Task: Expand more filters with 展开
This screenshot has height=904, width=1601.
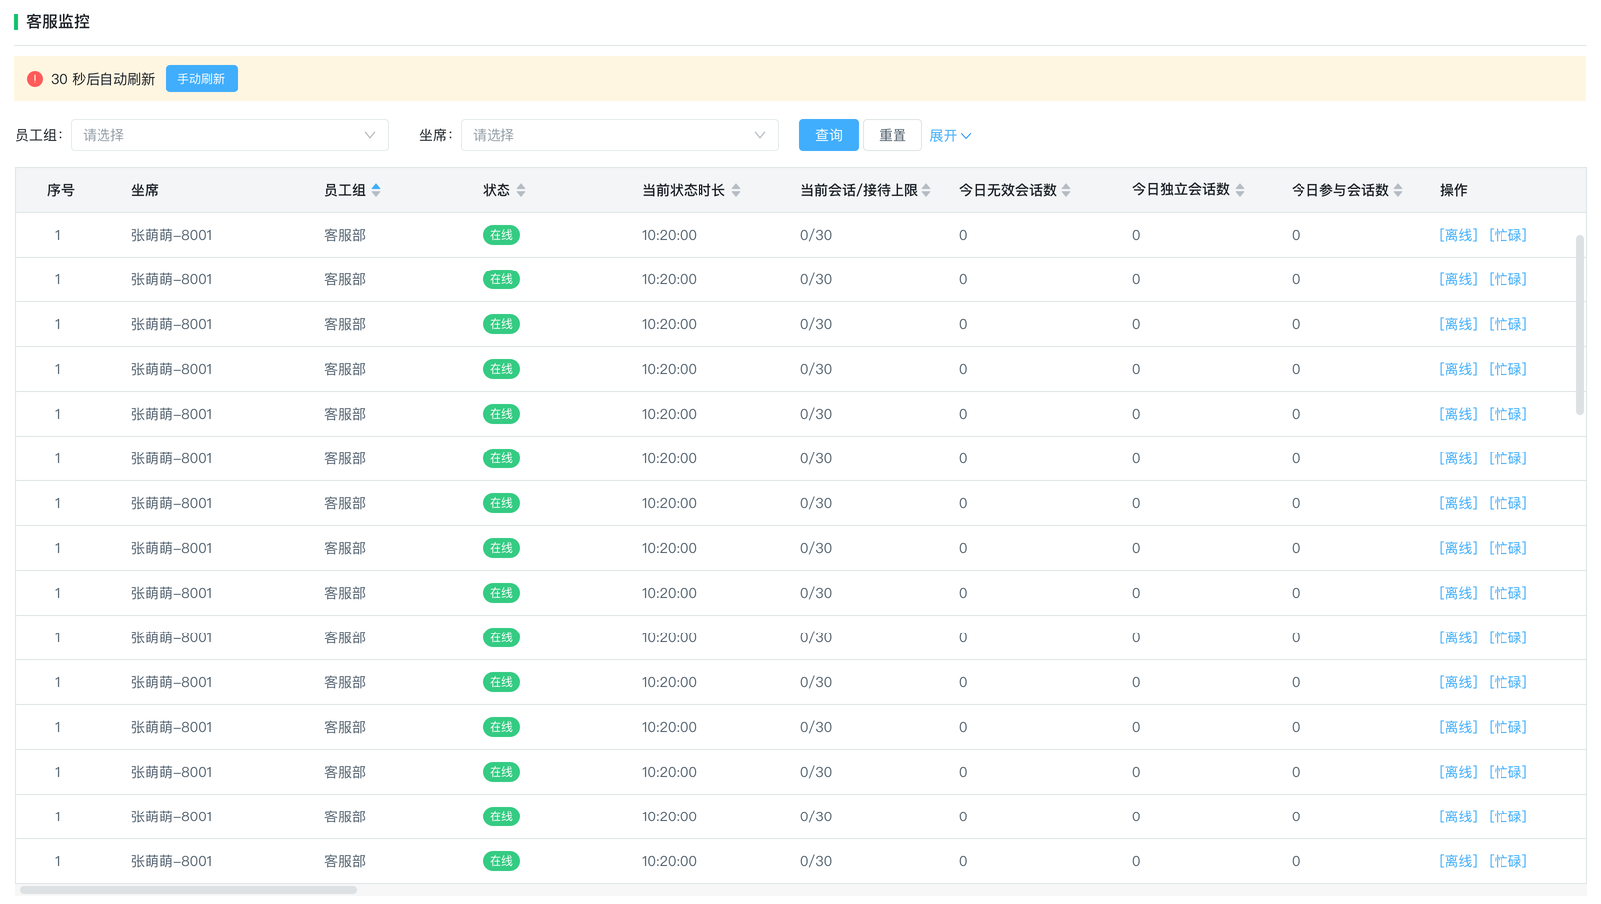Action: click(950, 136)
